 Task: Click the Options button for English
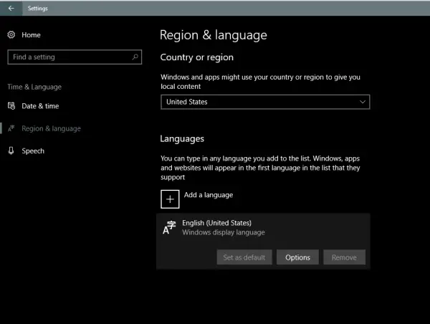pyautogui.click(x=297, y=257)
